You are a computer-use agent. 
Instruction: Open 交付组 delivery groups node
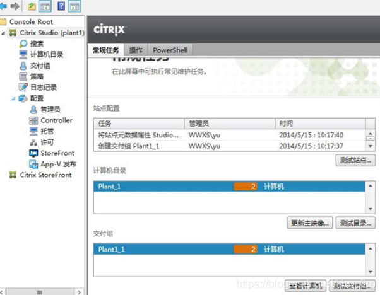tap(40, 66)
